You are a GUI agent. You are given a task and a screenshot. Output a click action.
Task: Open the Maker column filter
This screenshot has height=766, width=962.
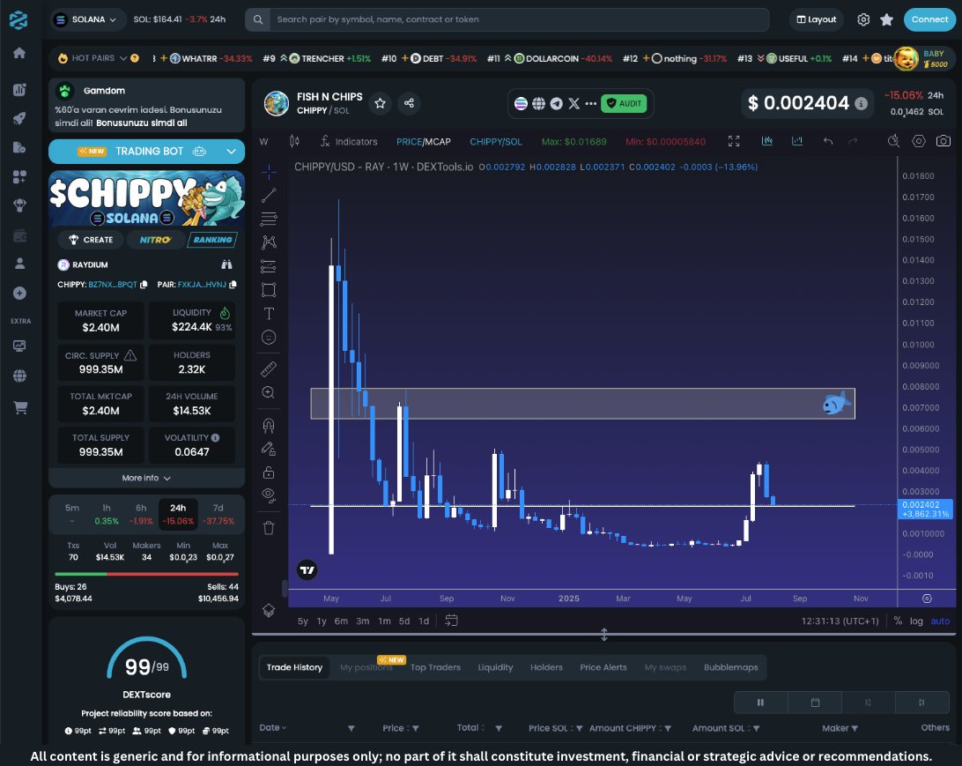pyautogui.click(x=855, y=729)
